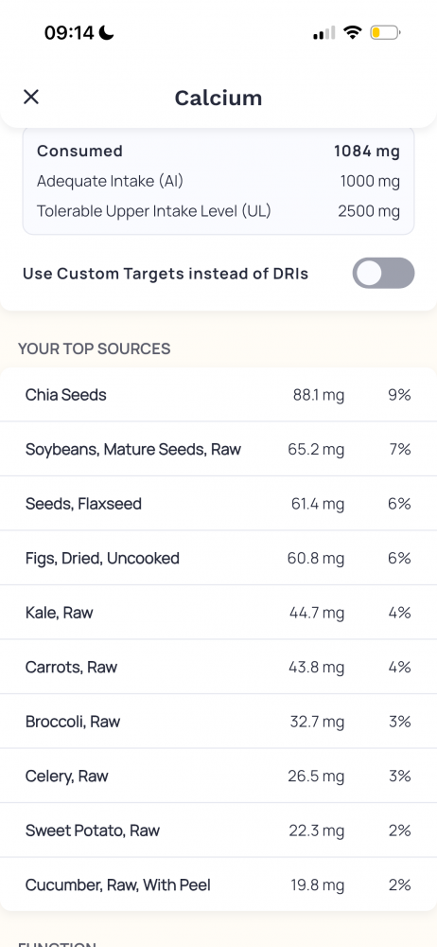Tap the Adequate Intake (AI) value
437x947 pixels.
pos(370,181)
